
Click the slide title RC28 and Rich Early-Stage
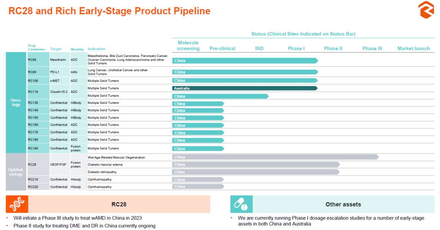109,11
